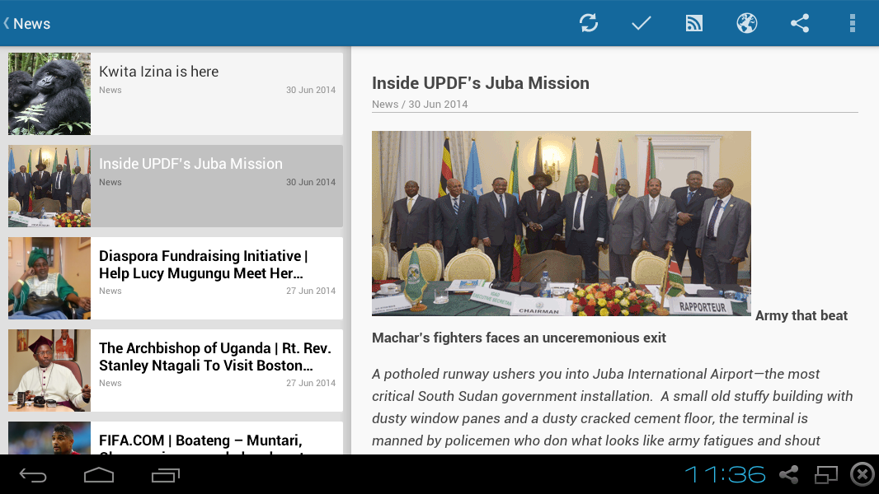This screenshot has width=879, height=494.
Task: Open the Kwita Izina is here article
Action: 176,93
